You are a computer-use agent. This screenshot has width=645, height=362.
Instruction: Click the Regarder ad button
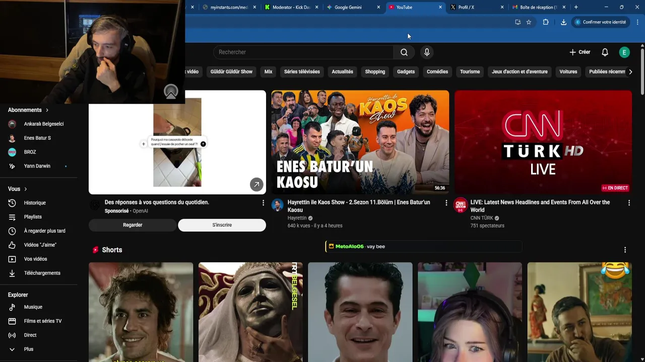pyautogui.click(x=133, y=225)
